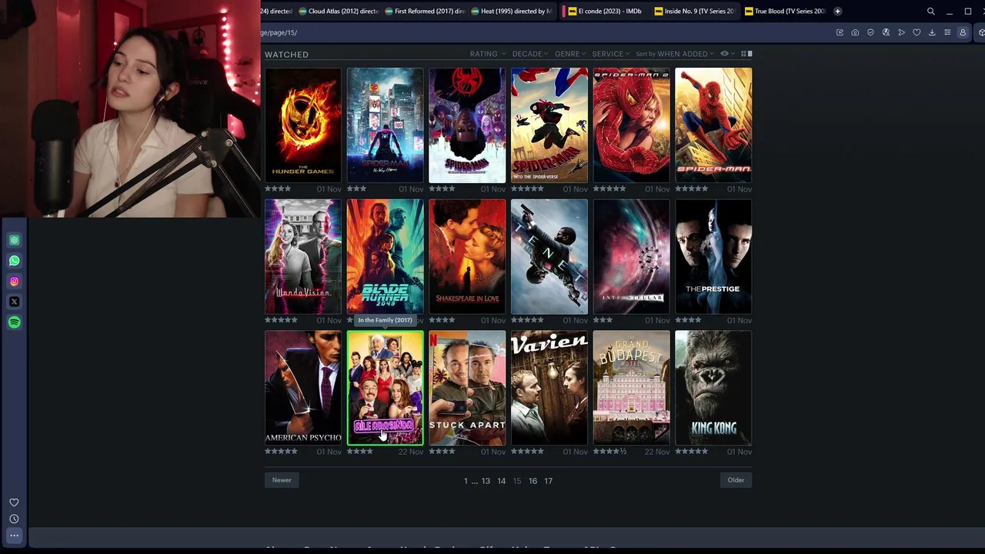
Task: Open sidebar three-dots more menu
Action: click(x=14, y=536)
